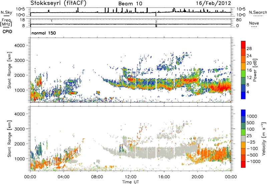267x184 pixels.
Task: Click the -500 label on velocity colorbar
Action: coord(252,155)
